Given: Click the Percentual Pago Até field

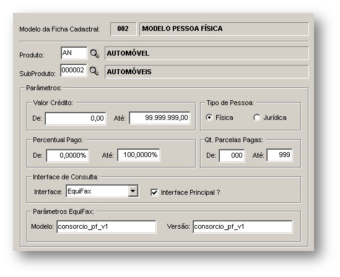Looking at the screenshot, I should click(x=139, y=155).
